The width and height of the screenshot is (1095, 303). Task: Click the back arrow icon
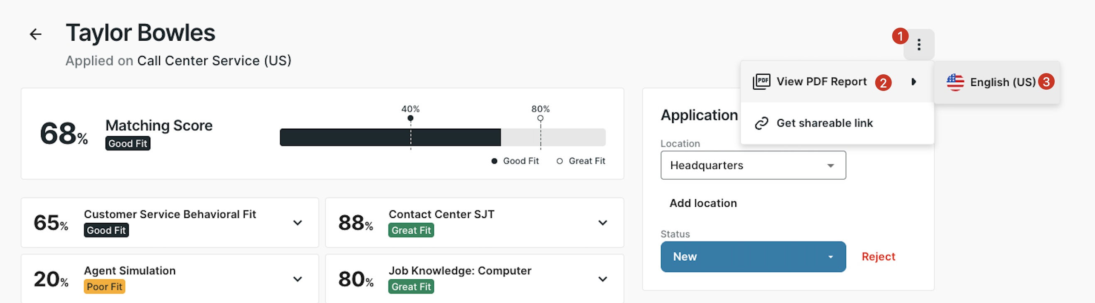36,34
